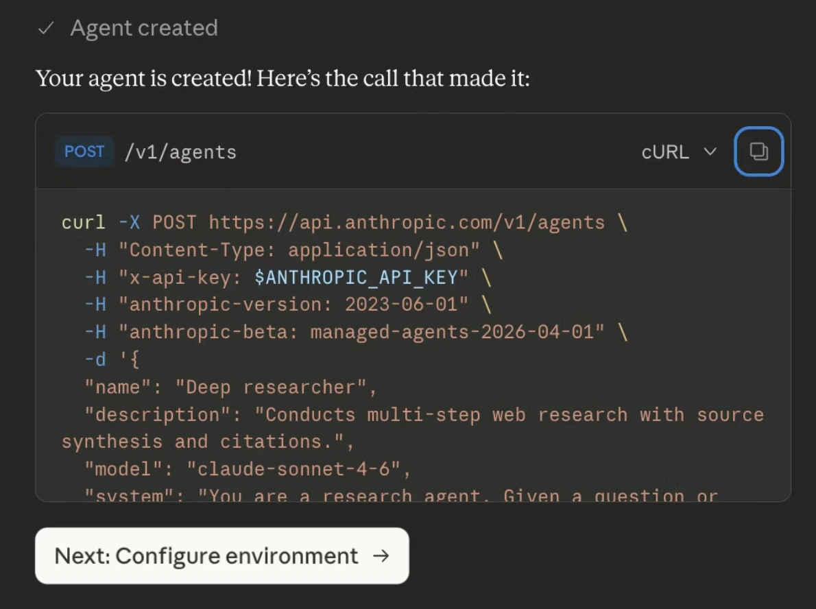The height and width of the screenshot is (609, 816).
Task: Click the checkmark icon beside Agent created
Action: pos(47,28)
